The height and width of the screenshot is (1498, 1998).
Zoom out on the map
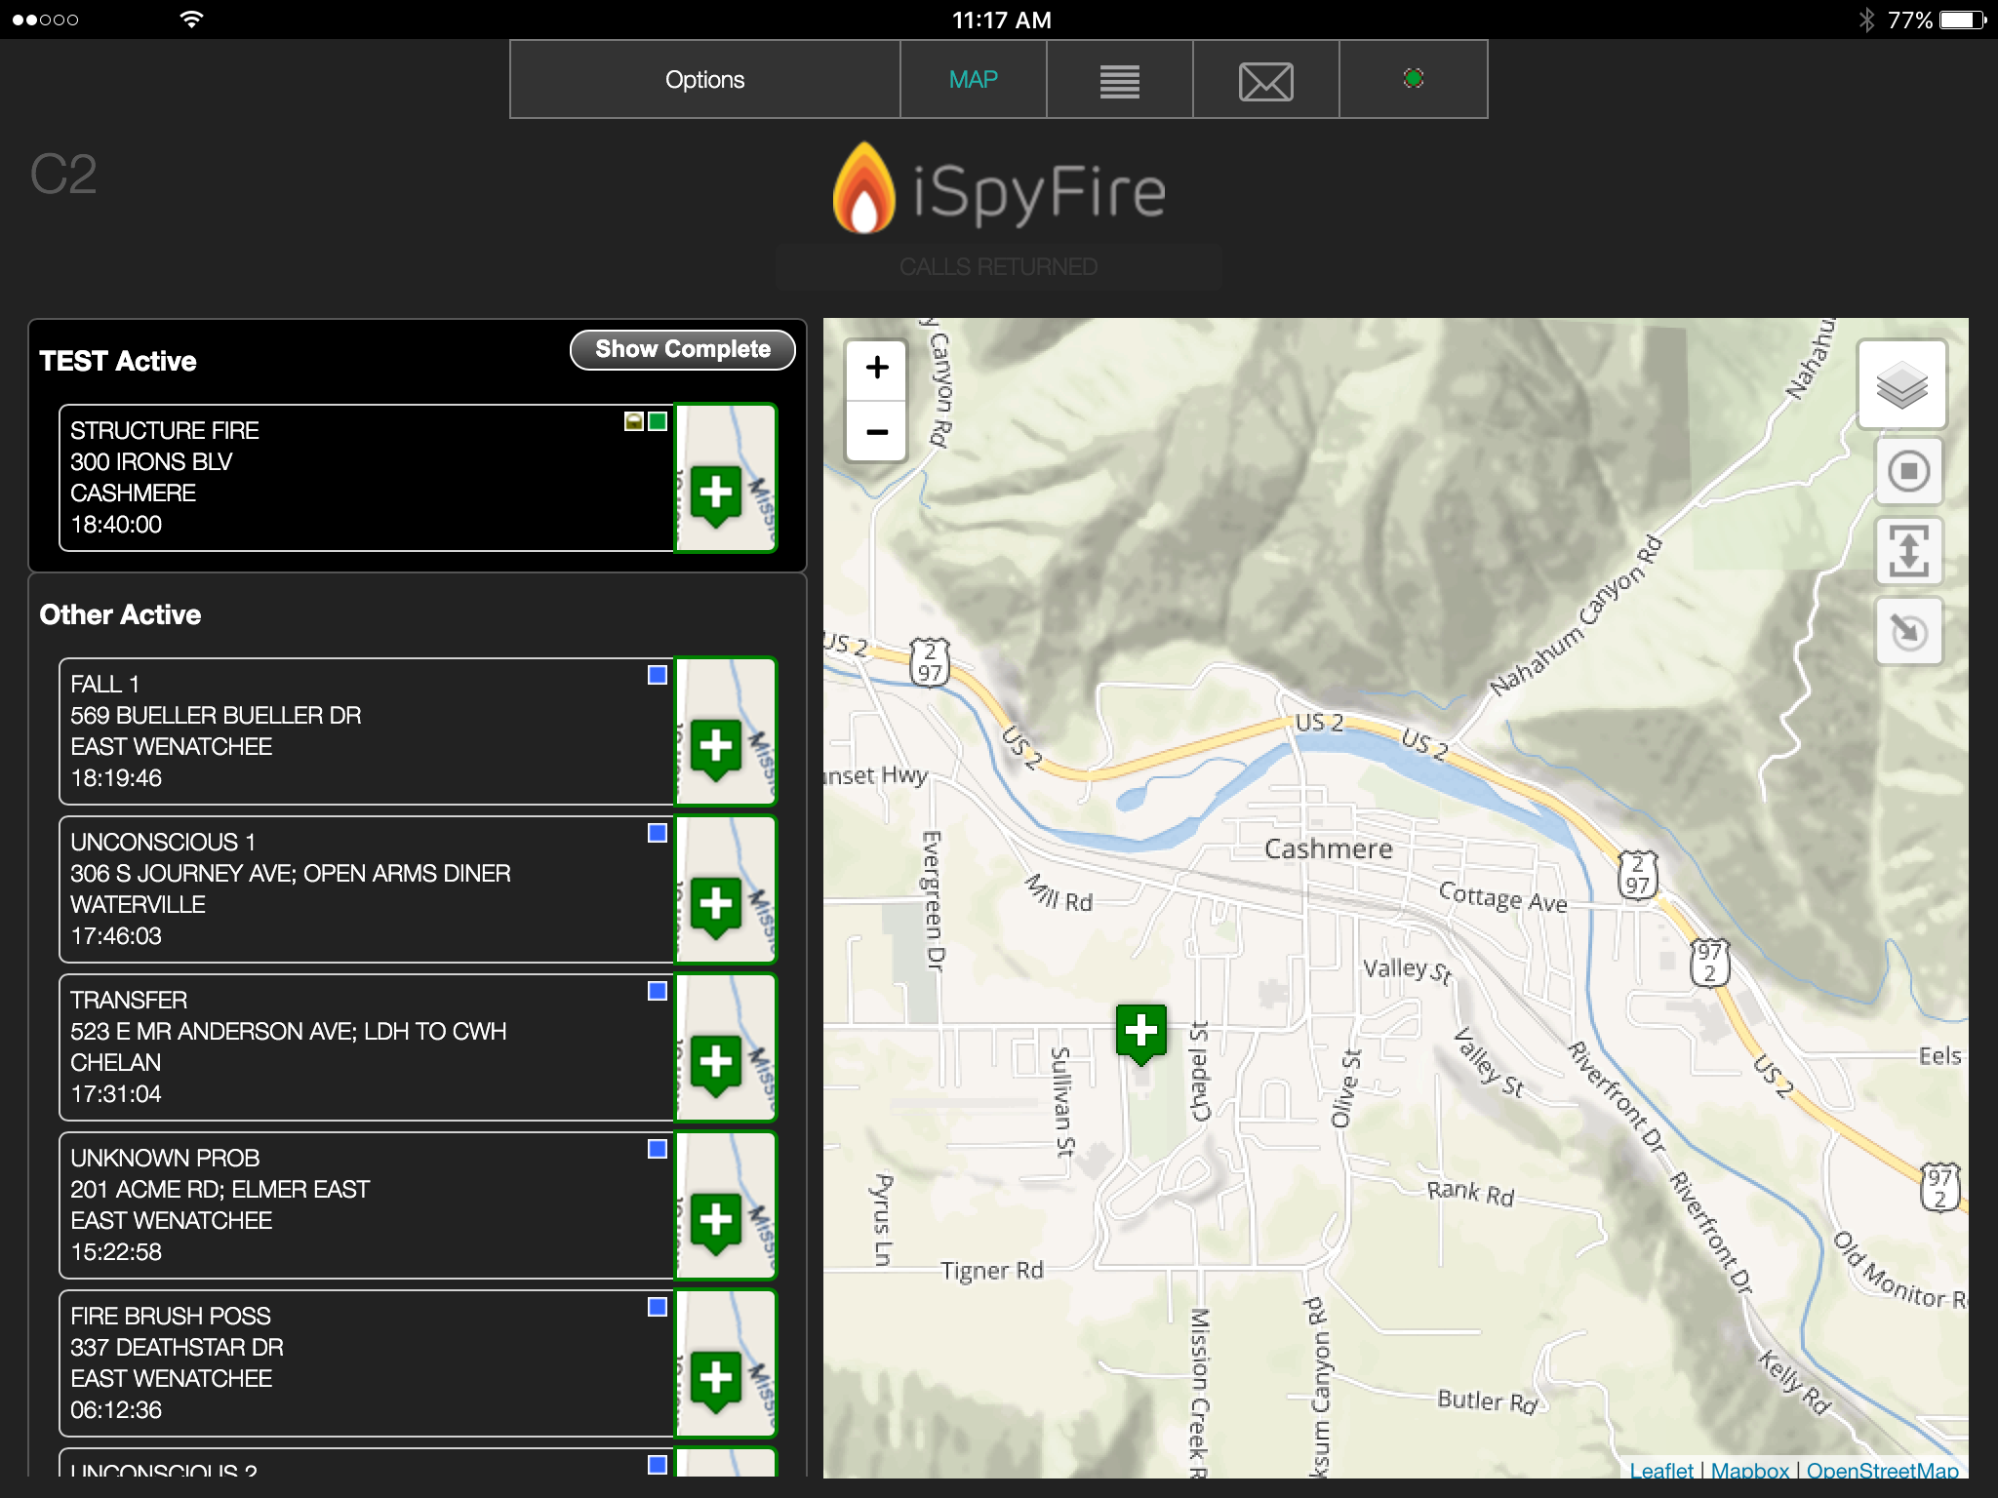[876, 431]
